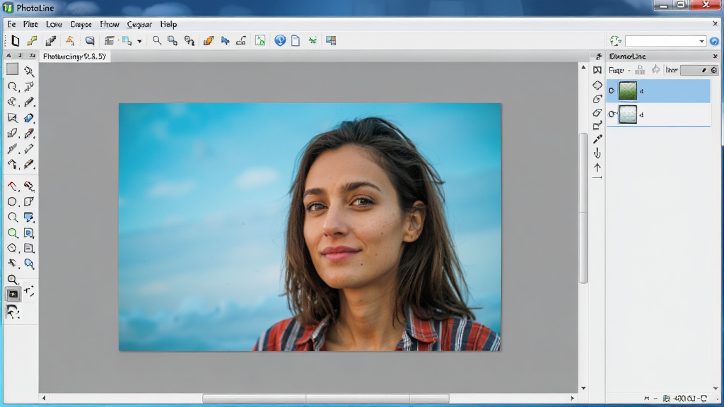Click the right arrow of horizontal scrollbar
Viewport: 724px width, 407px height.
pos(572,399)
